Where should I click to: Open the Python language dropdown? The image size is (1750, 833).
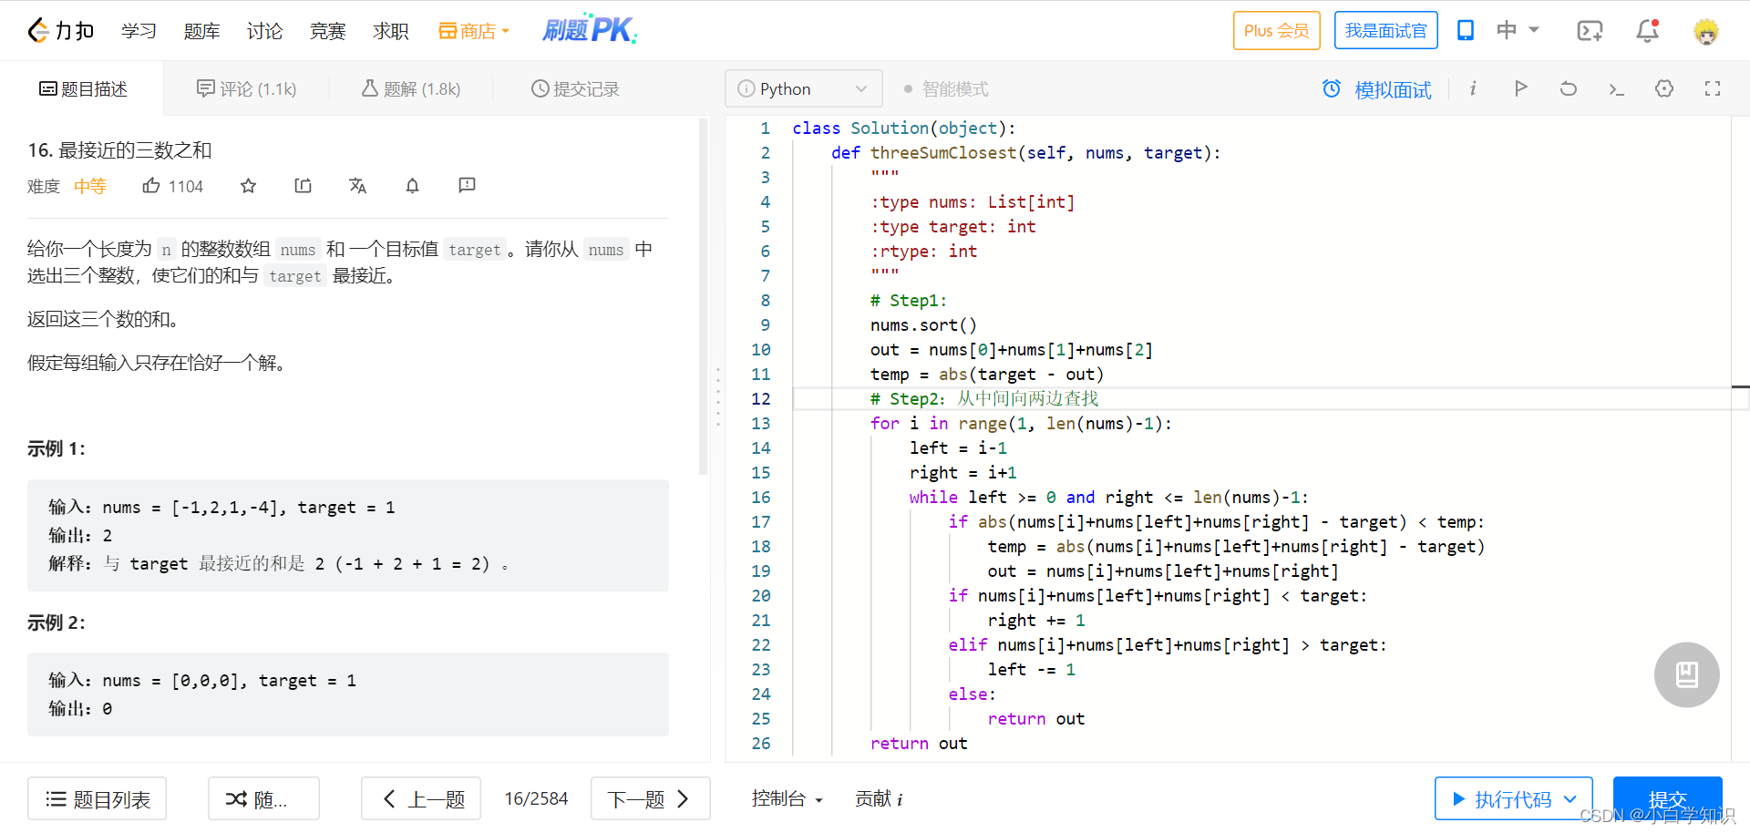[x=804, y=88]
